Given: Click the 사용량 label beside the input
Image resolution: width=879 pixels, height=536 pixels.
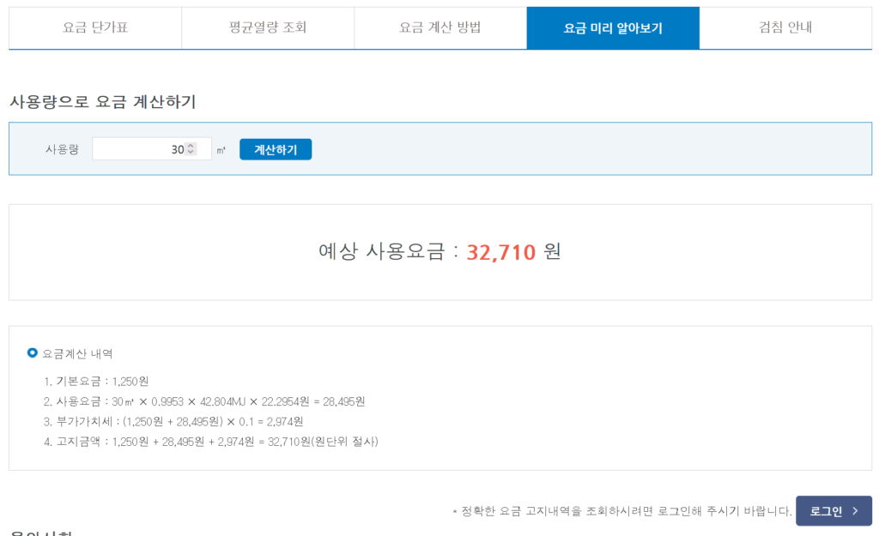Looking at the screenshot, I should (x=62, y=149).
